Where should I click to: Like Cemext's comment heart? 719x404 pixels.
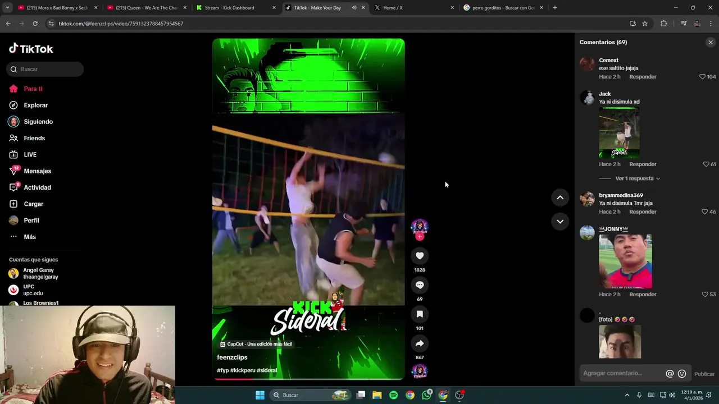(702, 77)
